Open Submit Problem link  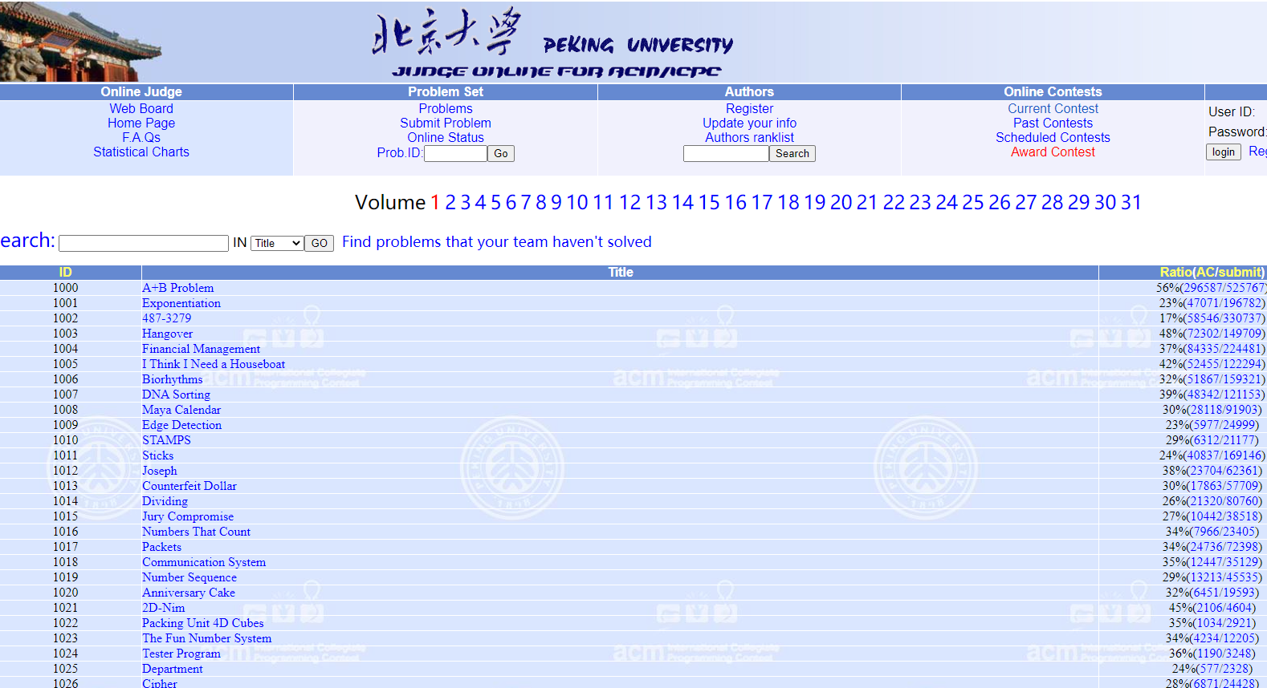pyautogui.click(x=446, y=123)
